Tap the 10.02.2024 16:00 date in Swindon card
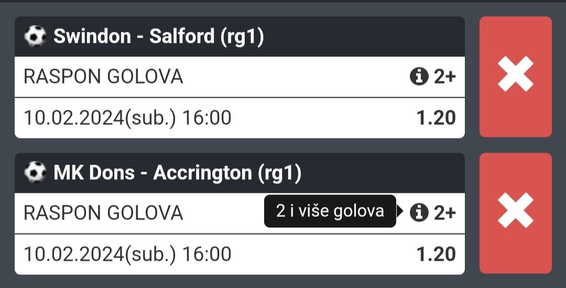The image size is (566, 288). pyautogui.click(x=127, y=118)
